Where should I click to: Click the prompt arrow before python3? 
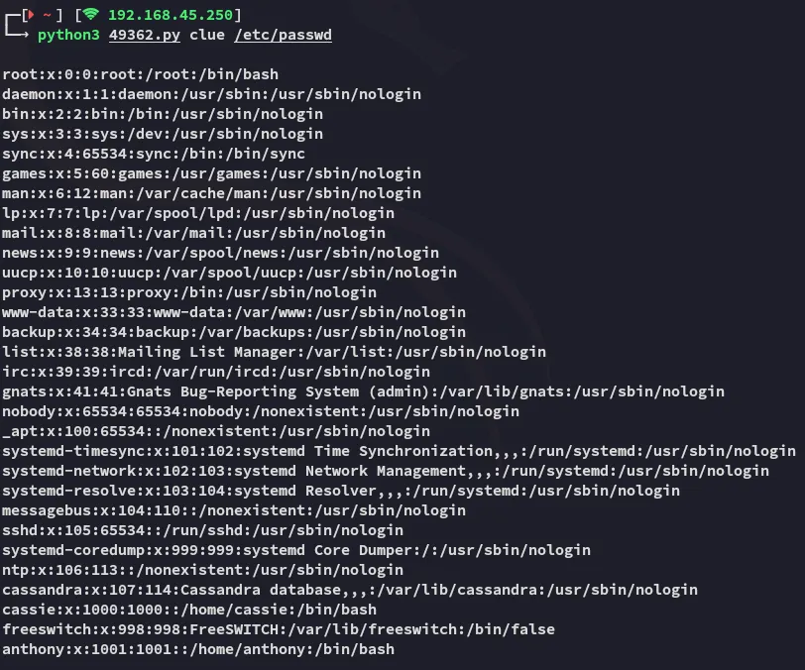pos(17,36)
